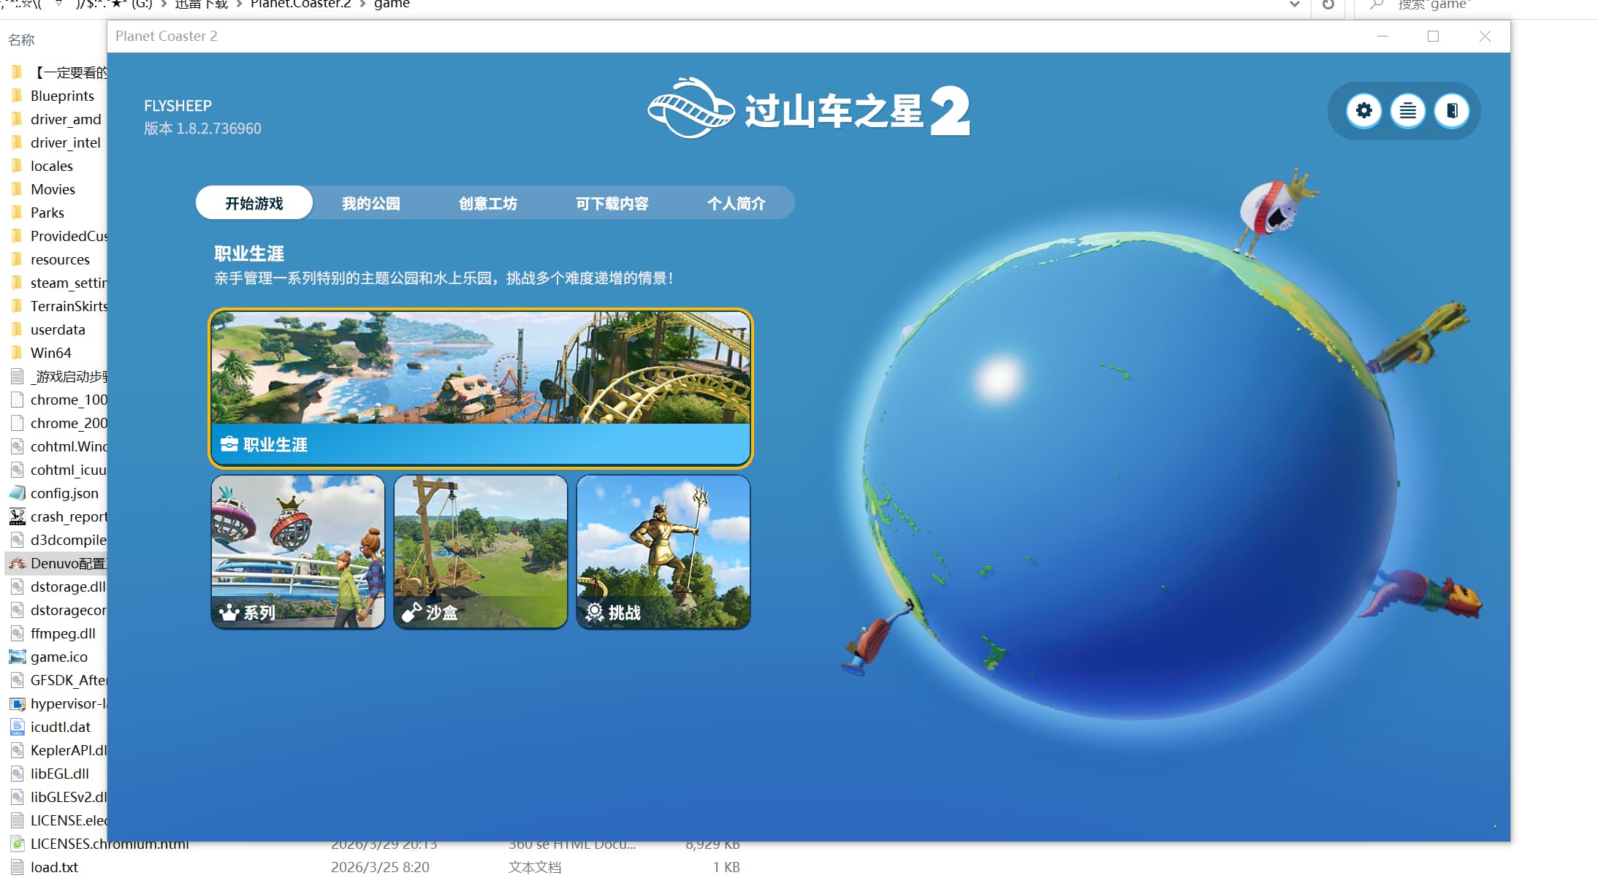Switch to 我的公园 tab

tap(370, 203)
